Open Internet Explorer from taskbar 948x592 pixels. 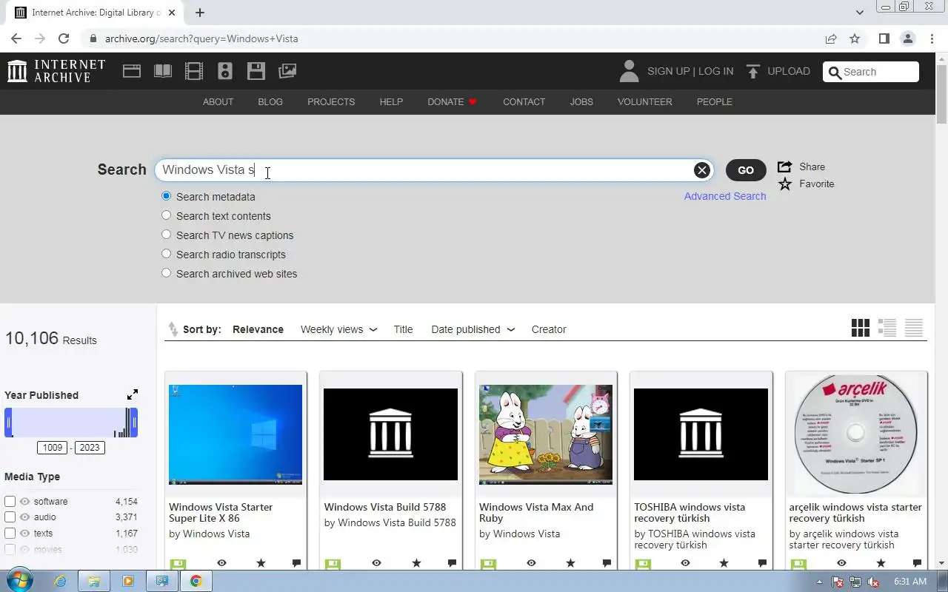click(x=59, y=581)
